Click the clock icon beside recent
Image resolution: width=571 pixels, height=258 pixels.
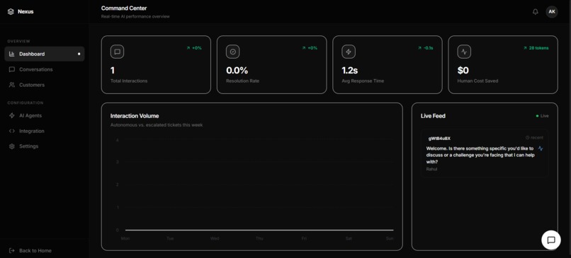pyautogui.click(x=527, y=138)
